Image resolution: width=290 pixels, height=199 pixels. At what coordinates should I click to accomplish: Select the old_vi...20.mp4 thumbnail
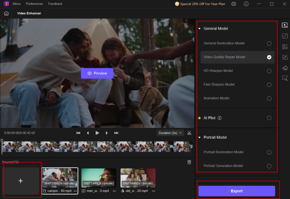(138, 178)
